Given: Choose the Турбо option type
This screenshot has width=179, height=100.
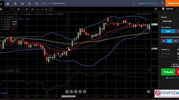Looking at the screenshot, I should click(168, 31).
